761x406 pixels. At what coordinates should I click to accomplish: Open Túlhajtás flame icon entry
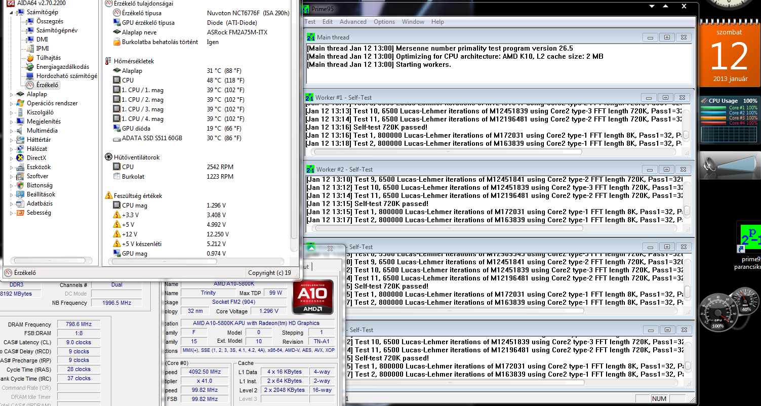click(30, 58)
